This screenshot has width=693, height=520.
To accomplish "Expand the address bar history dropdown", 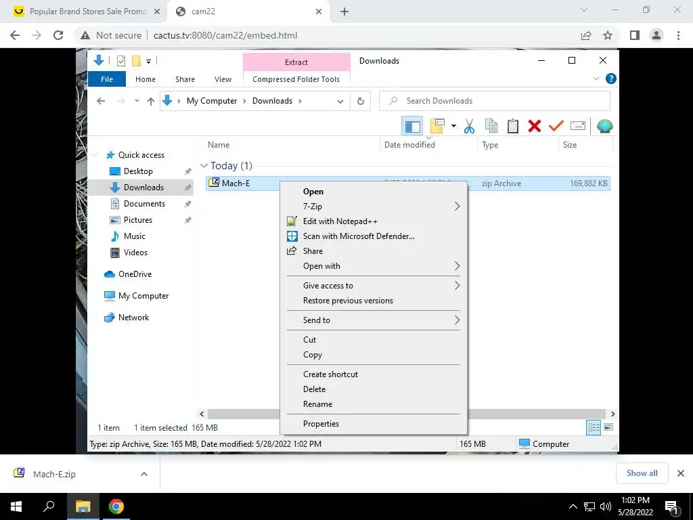I will click(340, 102).
